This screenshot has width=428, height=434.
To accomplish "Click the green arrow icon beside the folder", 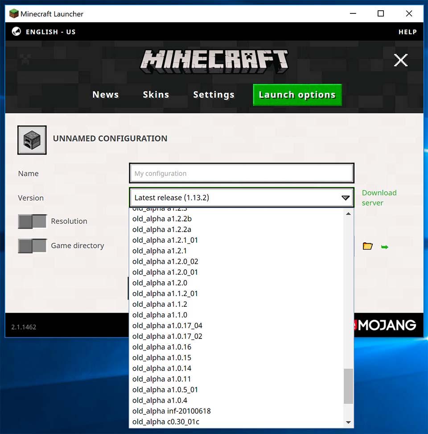I will tap(384, 246).
